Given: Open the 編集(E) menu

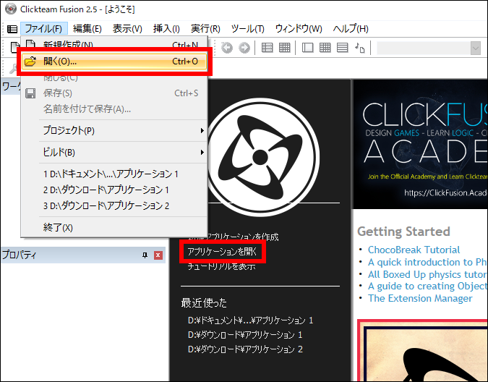Looking at the screenshot, I should point(87,29).
